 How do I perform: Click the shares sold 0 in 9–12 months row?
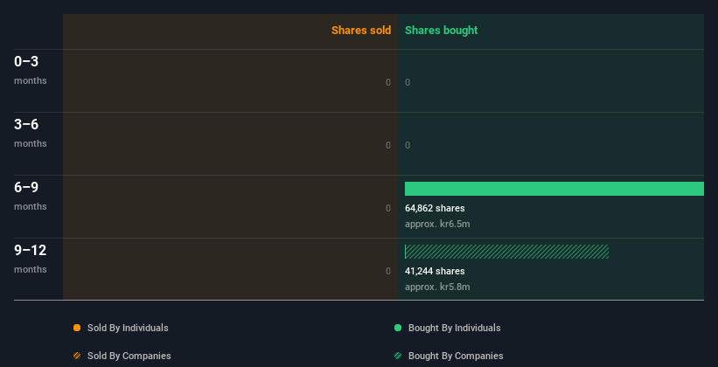tap(388, 271)
